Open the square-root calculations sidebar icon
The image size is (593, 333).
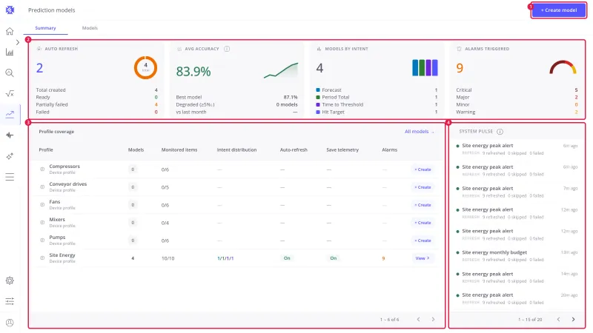[10, 93]
